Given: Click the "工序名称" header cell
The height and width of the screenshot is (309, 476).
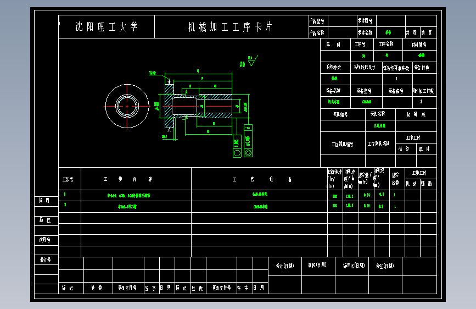Looking at the screenshot, I should tap(388, 45).
